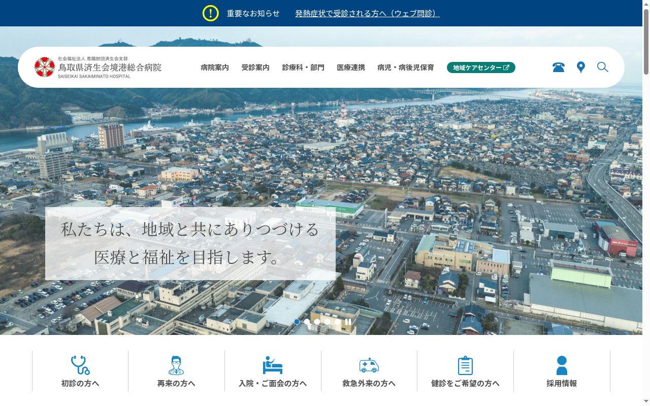The height and width of the screenshot is (406, 650).
Task: Open the 初診の方へ text link
Action: (x=80, y=384)
